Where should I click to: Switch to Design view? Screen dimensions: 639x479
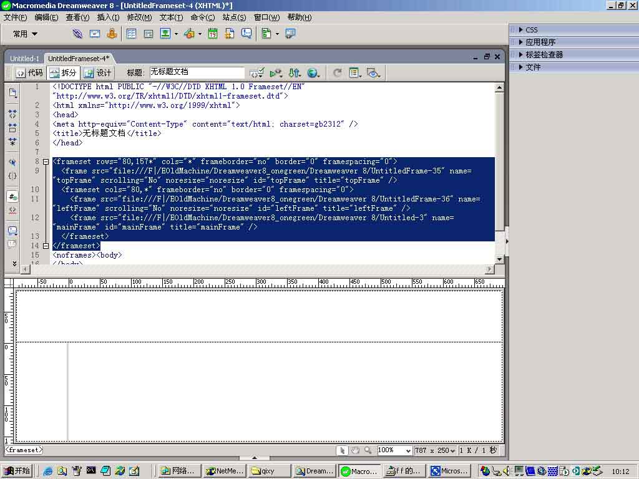(97, 73)
